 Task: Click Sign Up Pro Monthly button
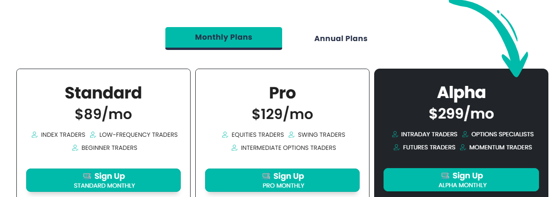pyautogui.click(x=282, y=180)
